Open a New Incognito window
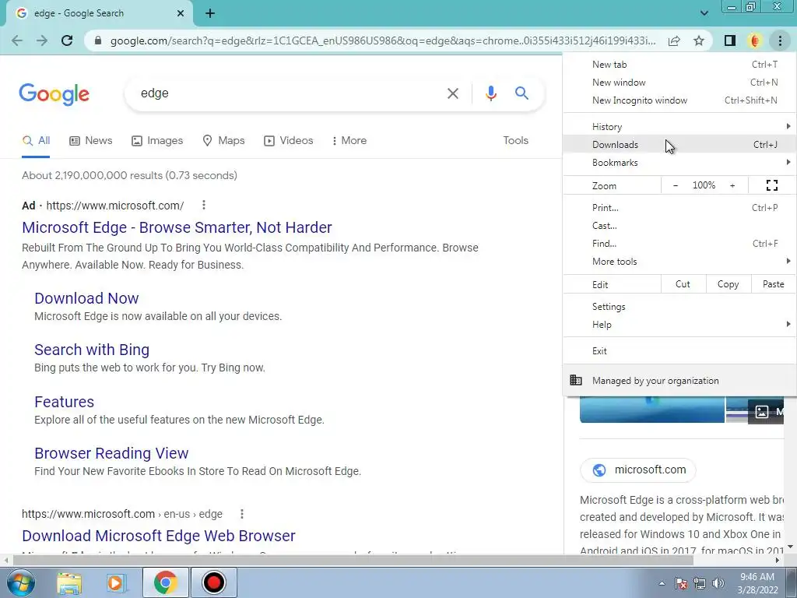Image resolution: width=797 pixels, height=598 pixels. pyautogui.click(x=679, y=100)
